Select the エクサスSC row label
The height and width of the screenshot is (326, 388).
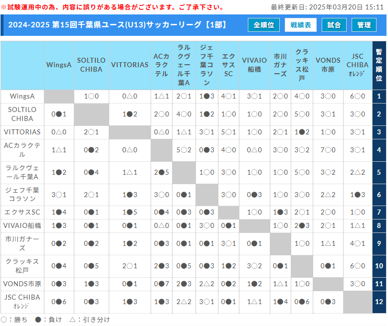pos(22,212)
